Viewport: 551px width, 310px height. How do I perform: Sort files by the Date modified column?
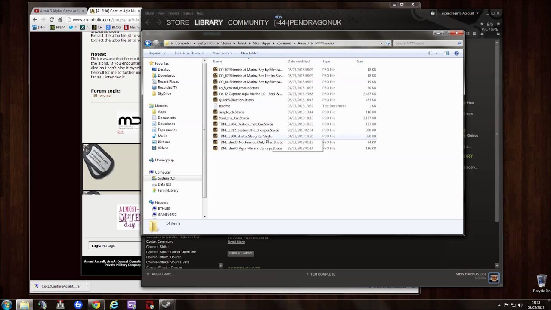pyautogui.click(x=298, y=61)
